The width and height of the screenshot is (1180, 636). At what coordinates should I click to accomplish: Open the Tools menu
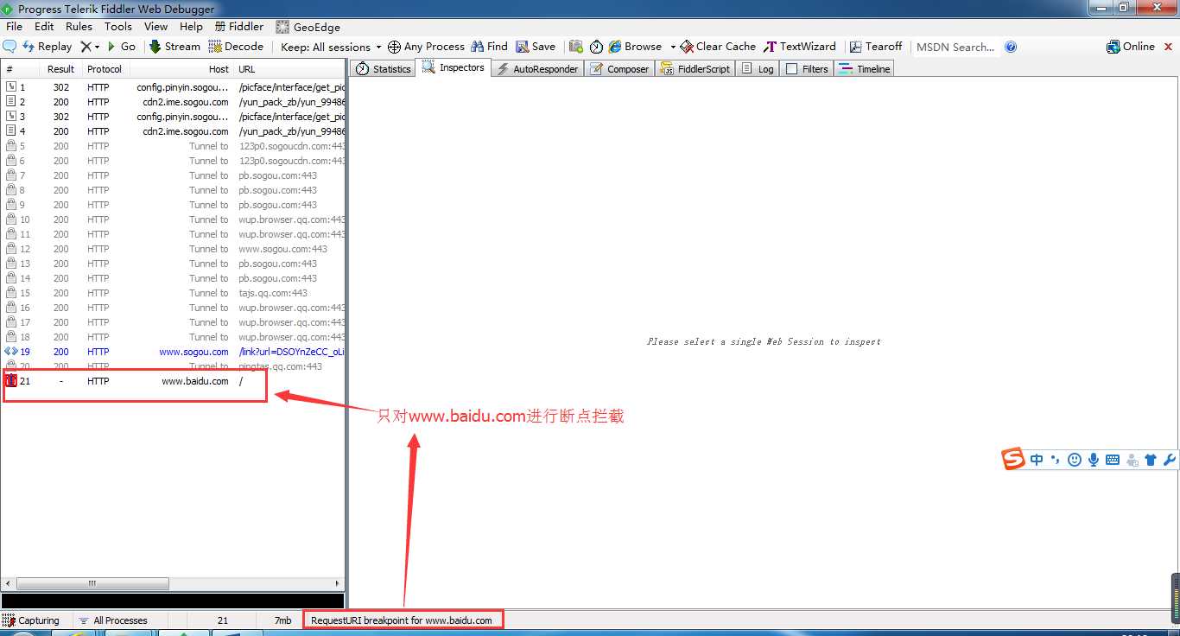(x=118, y=27)
